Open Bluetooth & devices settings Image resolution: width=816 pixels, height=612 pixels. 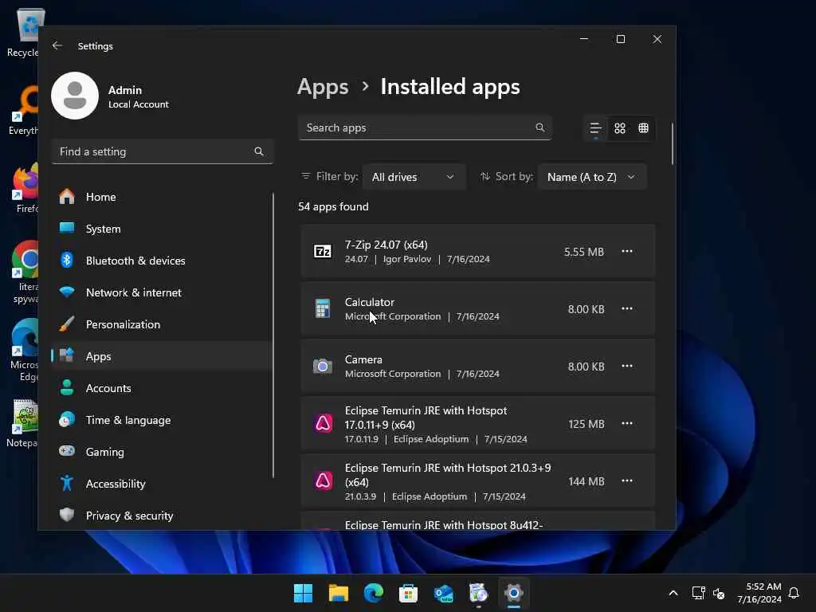[162, 261]
